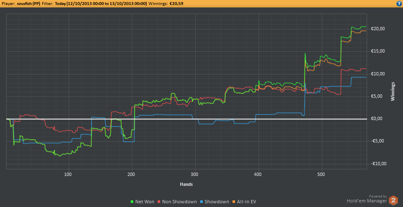Hide the Showdown series via legend label
403x207 pixels.
click(217, 202)
